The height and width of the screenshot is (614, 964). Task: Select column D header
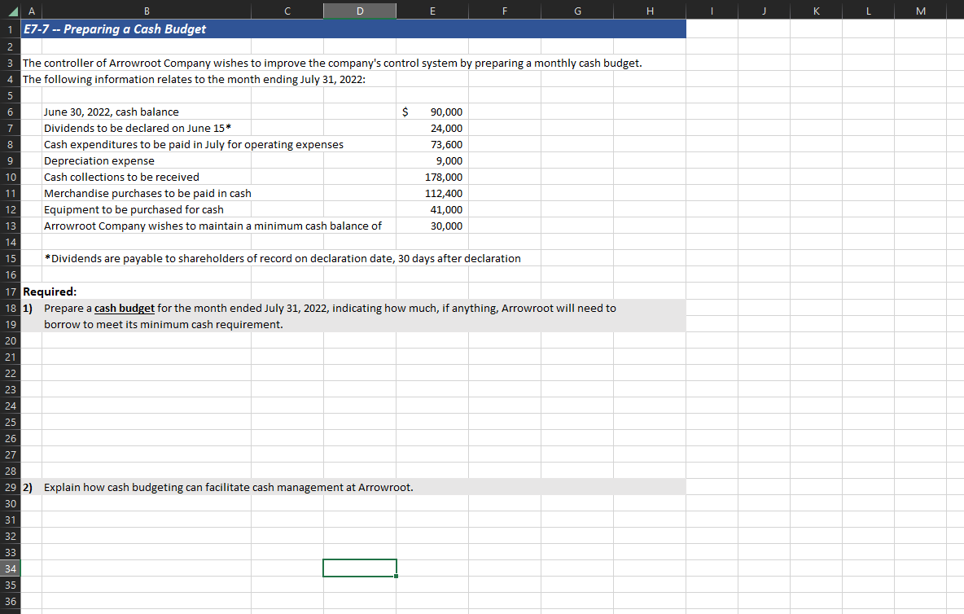coord(359,11)
